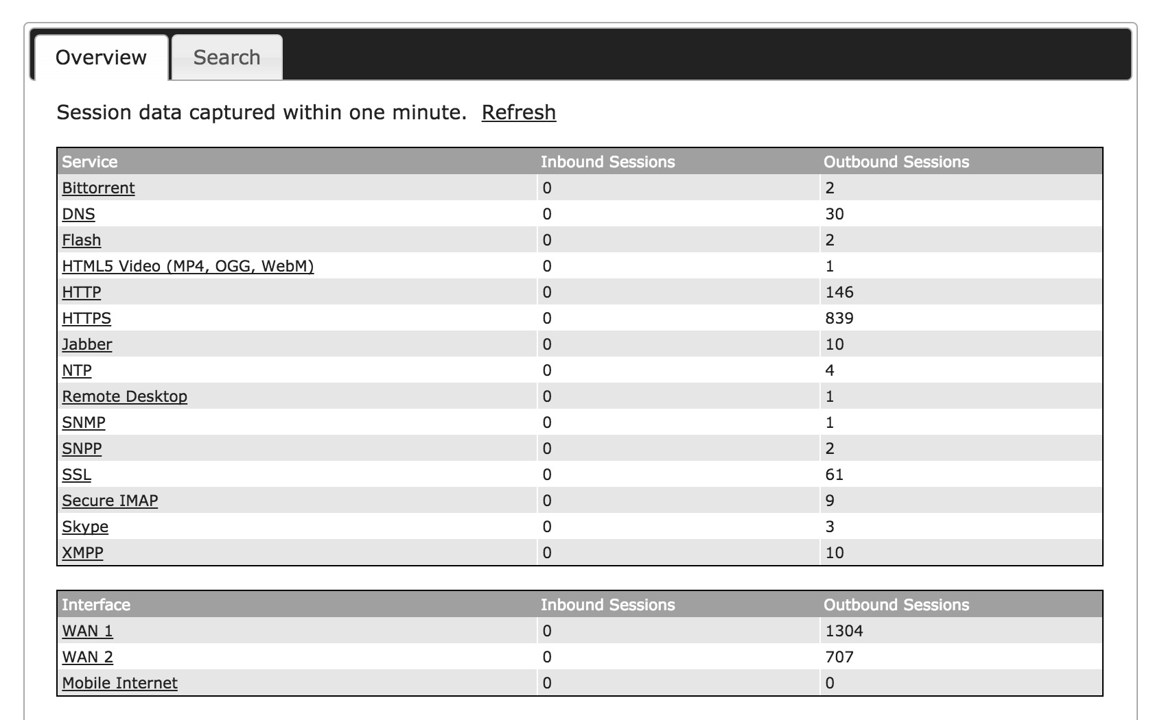The height and width of the screenshot is (720, 1153).
Task: Click the NTP service link
Action: click(77, 370)
